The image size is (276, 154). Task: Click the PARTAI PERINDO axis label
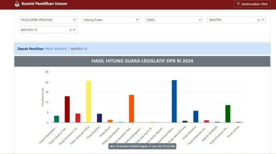(x=210, y=134)
